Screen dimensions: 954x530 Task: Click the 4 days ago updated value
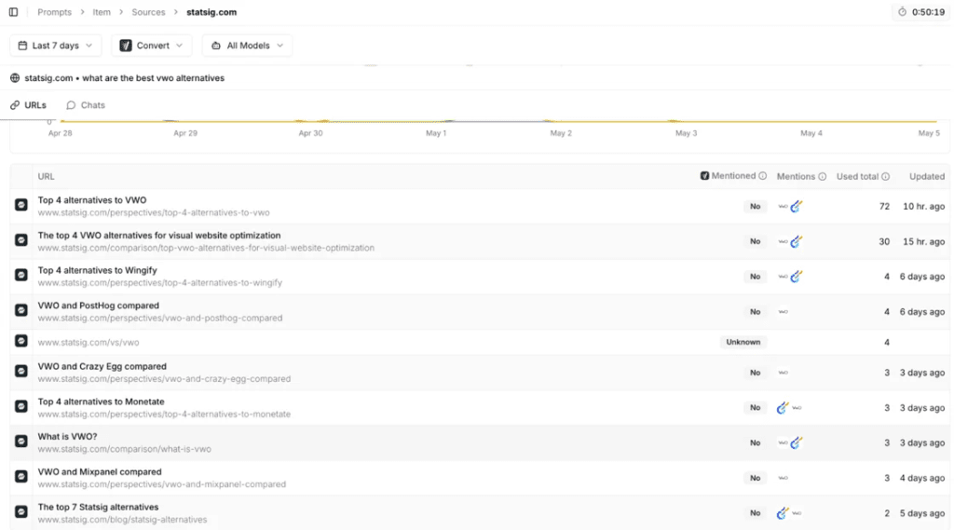[x=922, y=478]
